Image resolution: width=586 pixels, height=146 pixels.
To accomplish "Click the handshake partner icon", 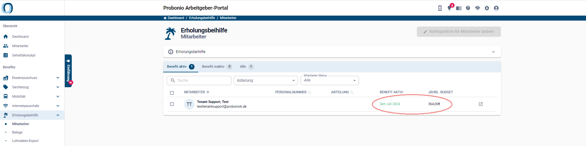I will pyautogui.click(x=477, y=8).
